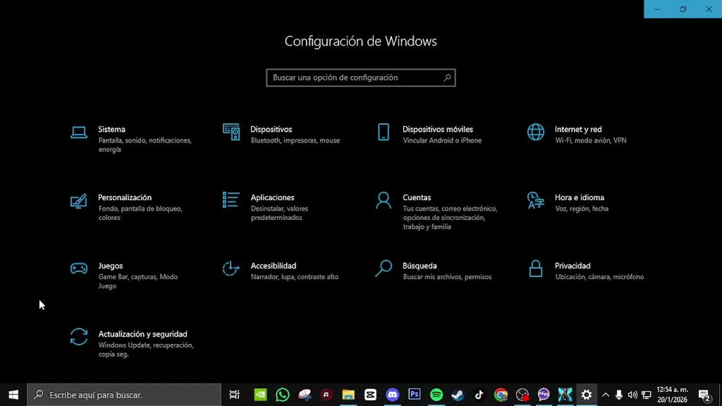Viewport: 722px width, 406px height.
Task: Click the Personalización paintbrush icon
Action: (x=79, y=201)
